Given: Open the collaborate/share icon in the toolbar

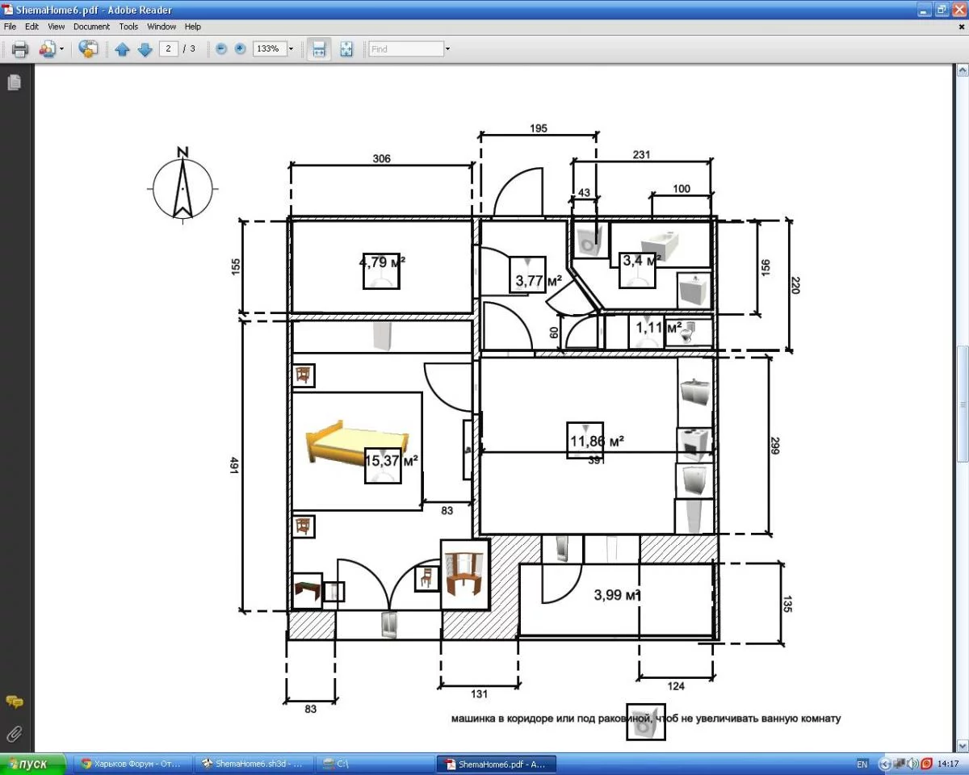Looking at the screenshot, I should (x=47, y=49).
